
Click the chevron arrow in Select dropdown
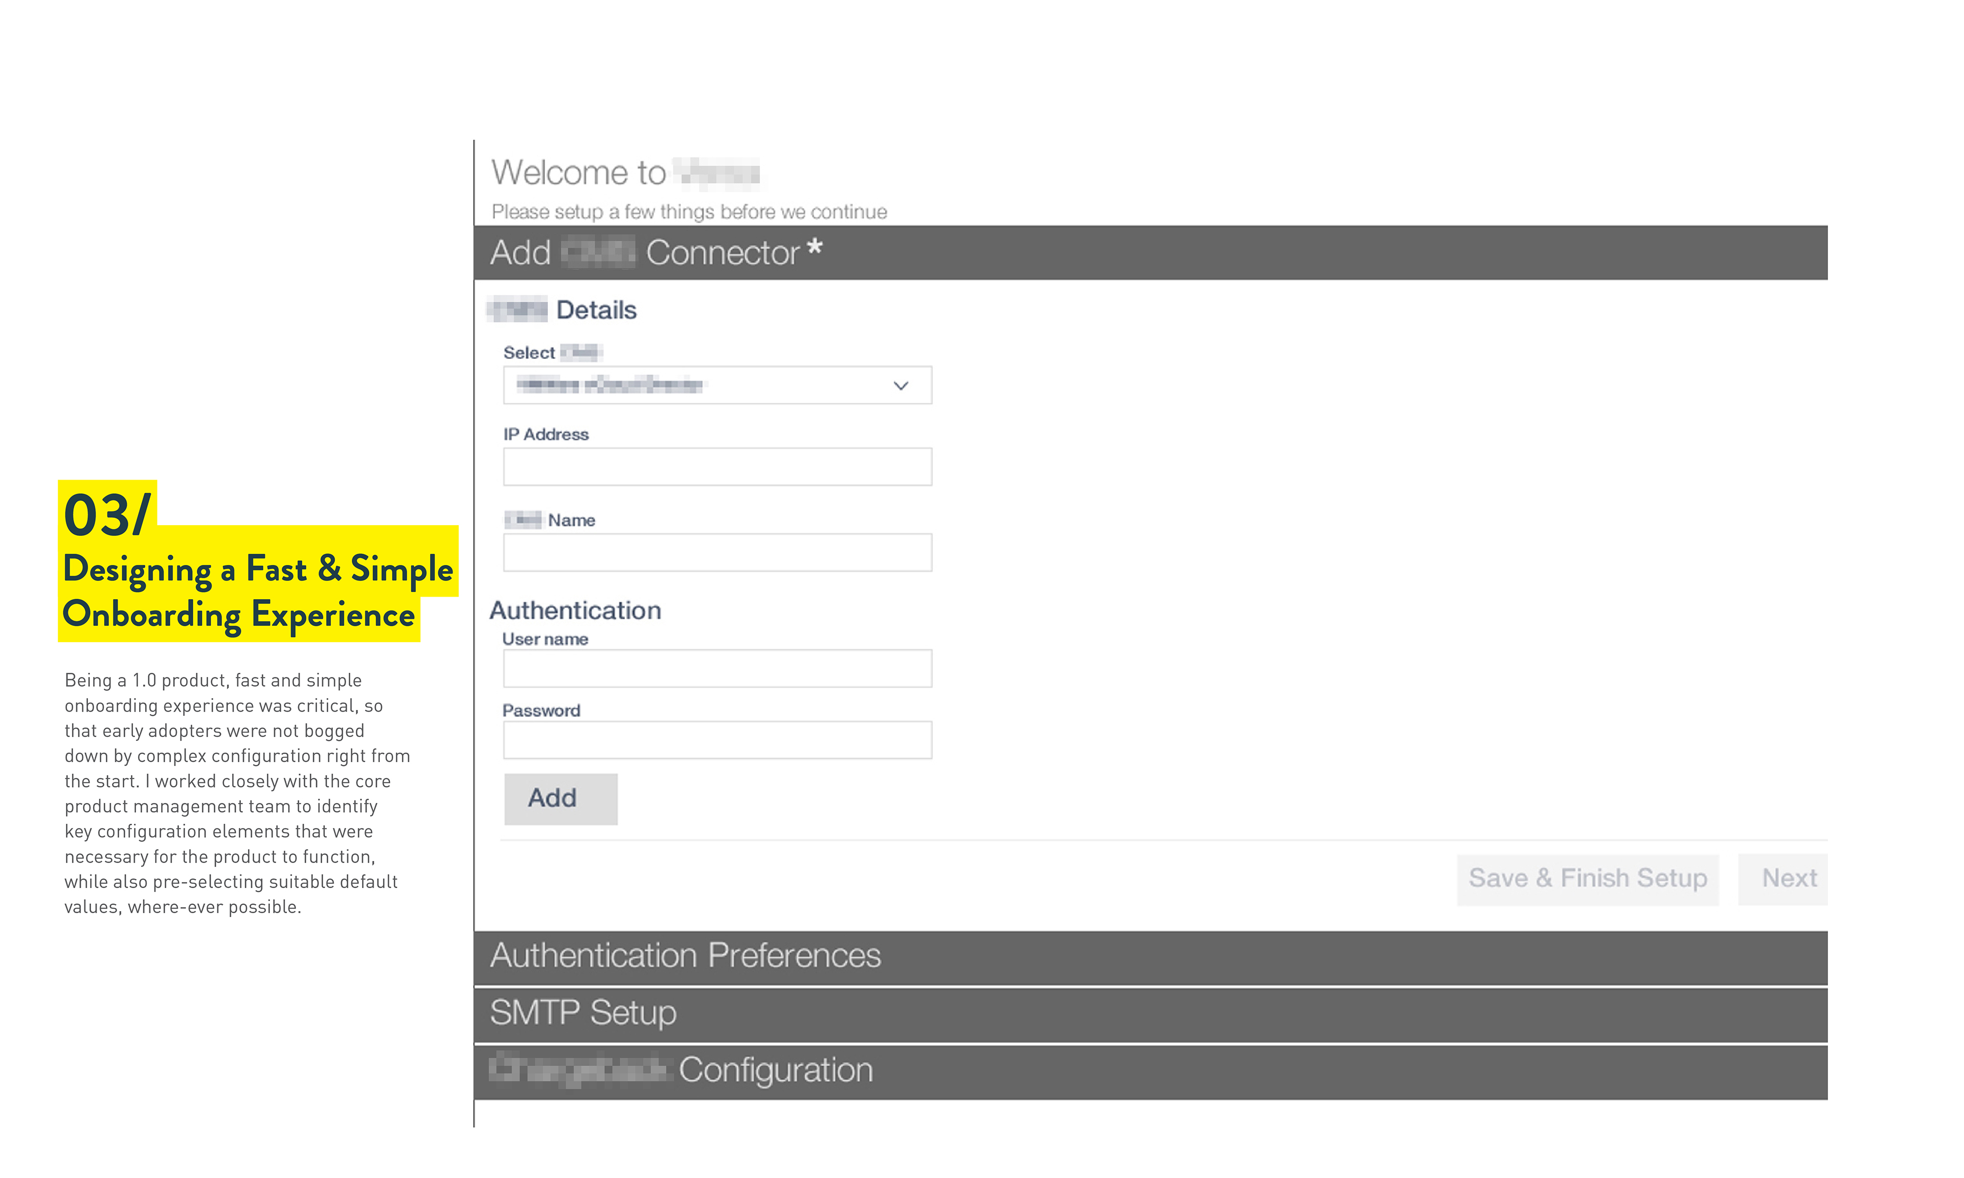[x=900, y=386]
